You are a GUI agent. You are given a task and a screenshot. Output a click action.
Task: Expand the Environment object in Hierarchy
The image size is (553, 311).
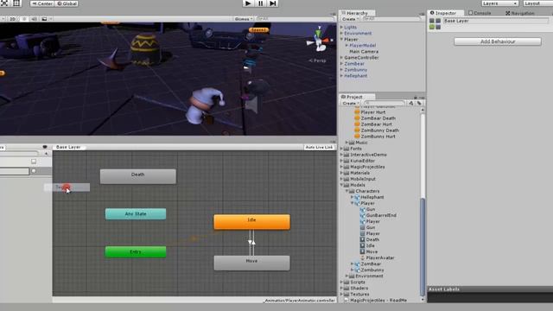coord(341,33)
